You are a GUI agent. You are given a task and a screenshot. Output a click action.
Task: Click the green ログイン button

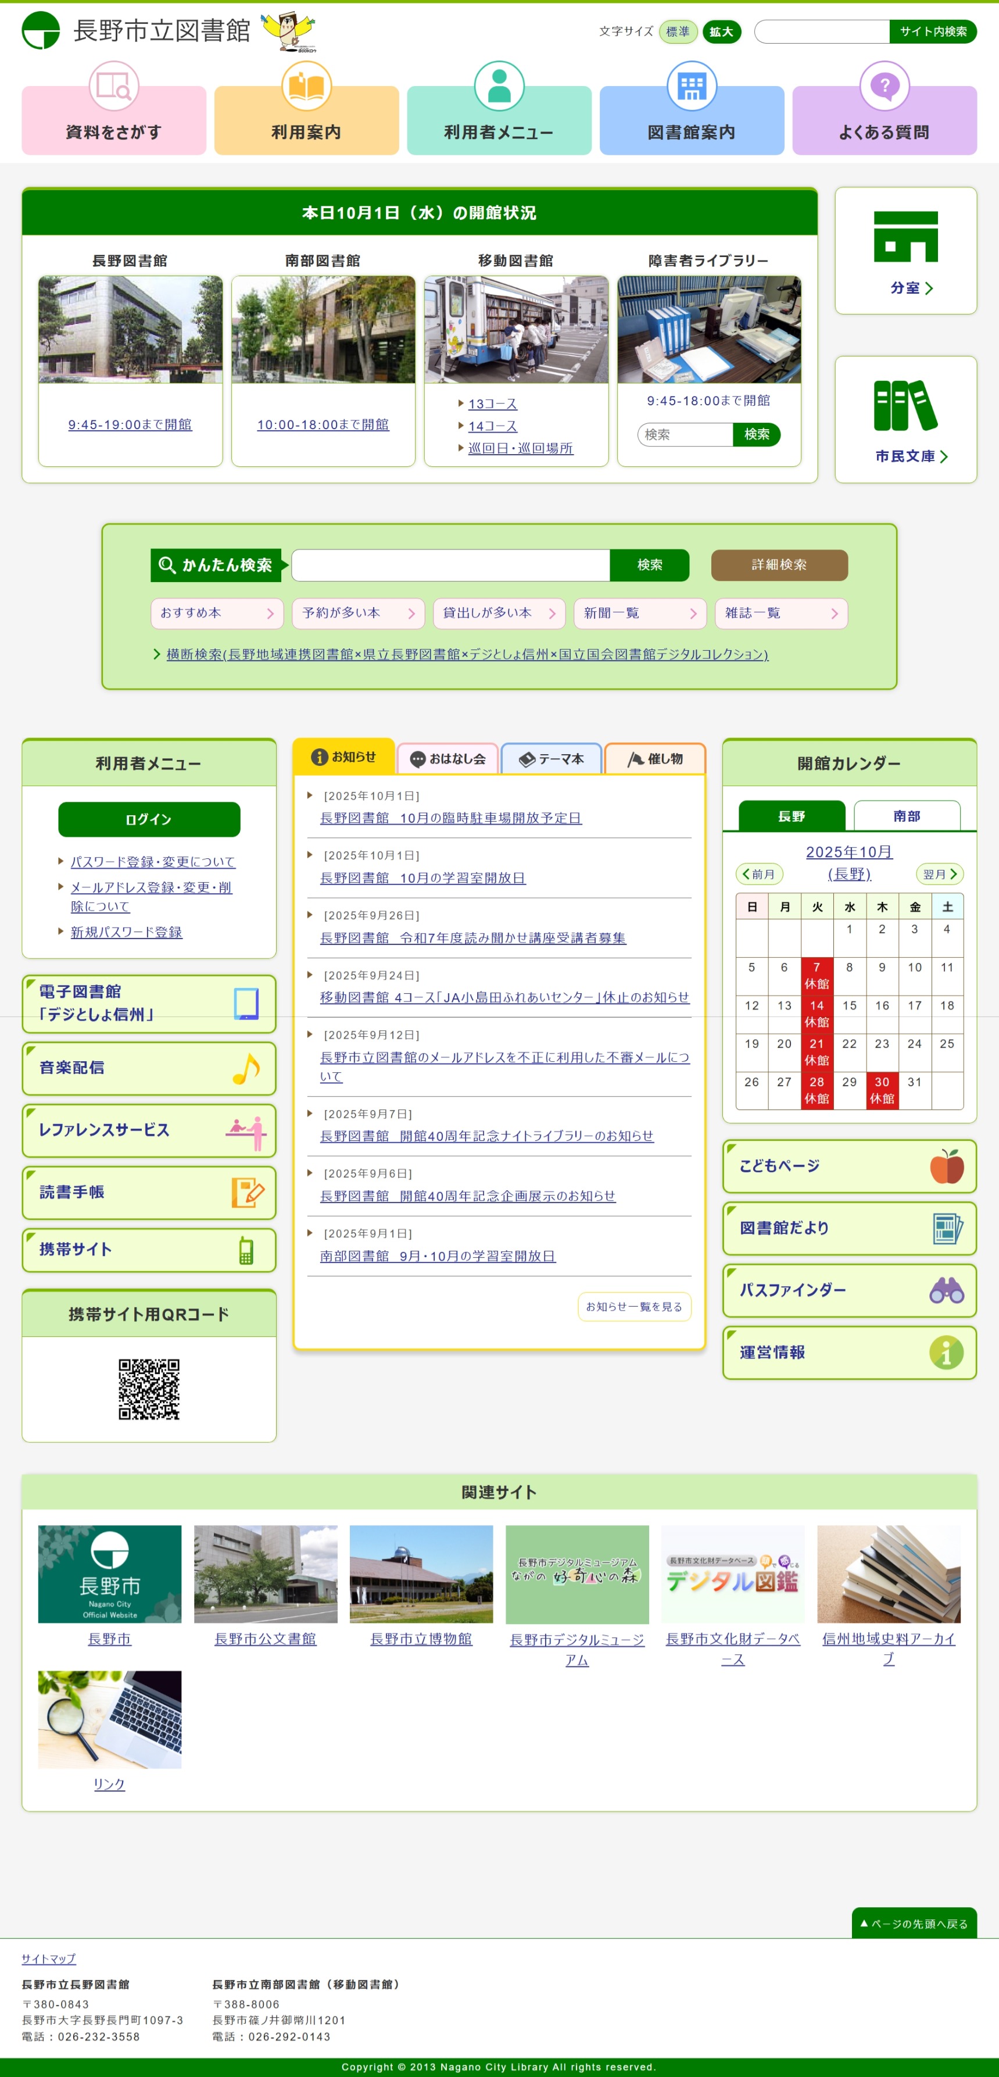(x=149, y=819)
